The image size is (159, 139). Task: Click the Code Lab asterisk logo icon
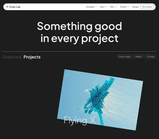point(7,7)
